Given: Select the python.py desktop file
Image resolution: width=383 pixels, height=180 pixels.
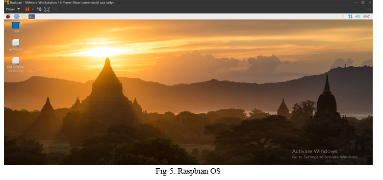Looking at the screenshot, I should [16, 45].
